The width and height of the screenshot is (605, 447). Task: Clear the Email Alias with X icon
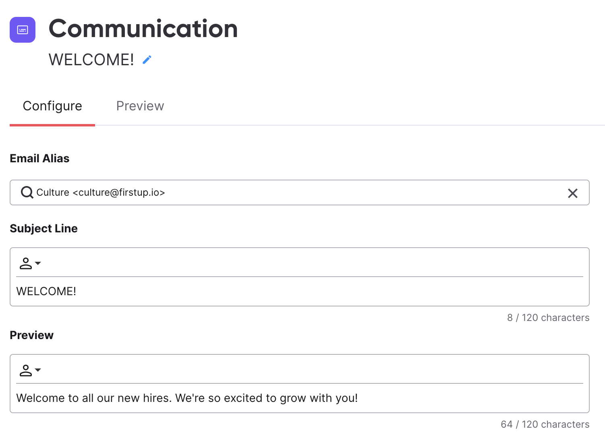tap(572, 193)
